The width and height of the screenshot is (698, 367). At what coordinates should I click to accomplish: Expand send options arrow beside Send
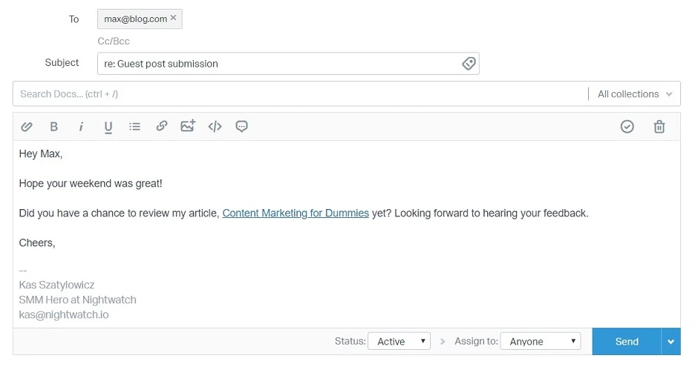pos(671,342)
